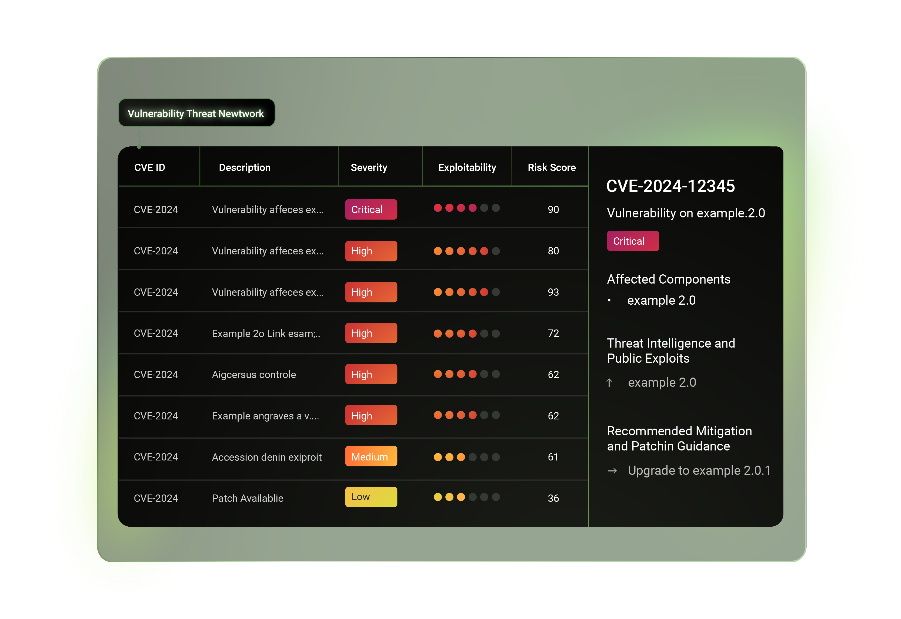The width and height of the screenshot is (901, 619).
Task: Click the Low severity badge
Action: point(371,497)
